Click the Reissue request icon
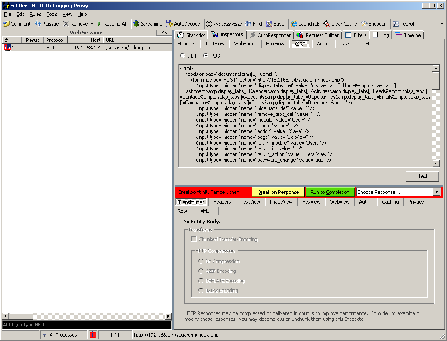447x341 pixels. [37, 24]
